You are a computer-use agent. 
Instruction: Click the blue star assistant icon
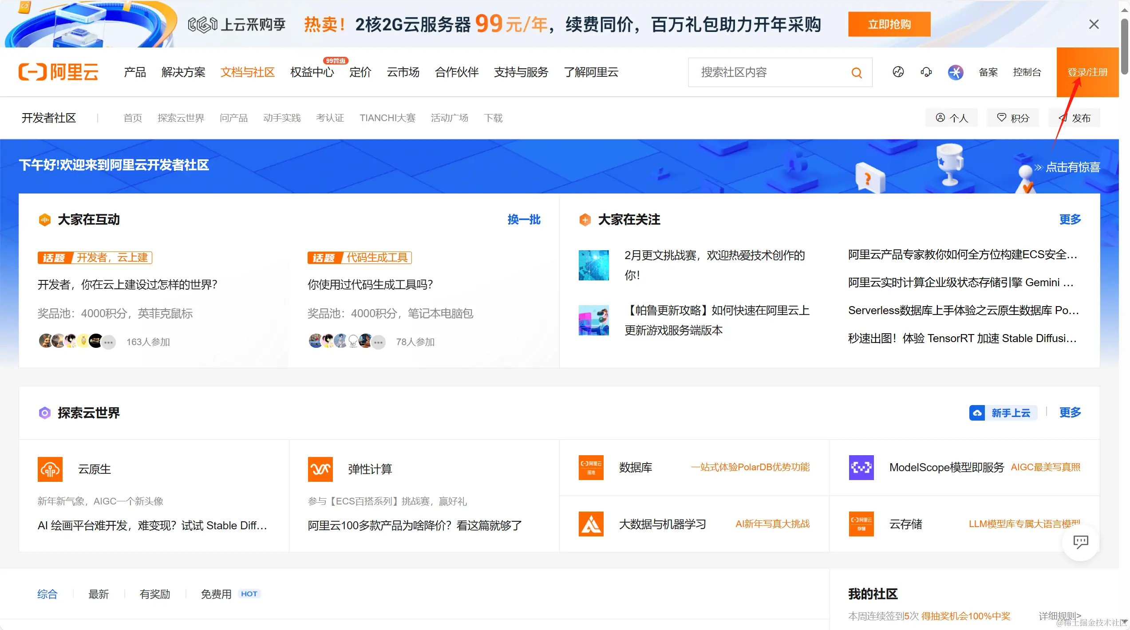[955, 72]
